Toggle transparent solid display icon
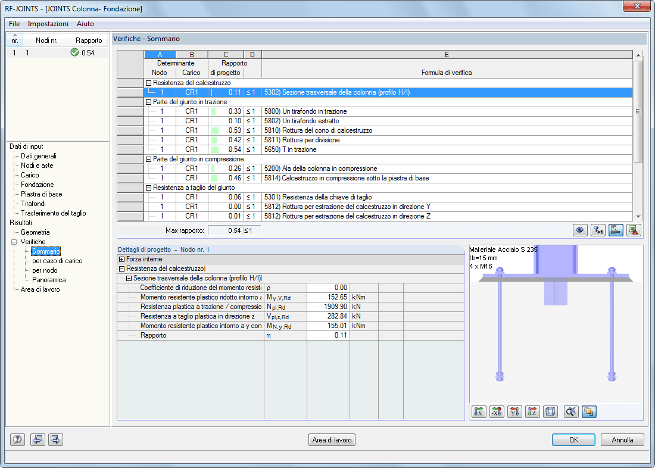655x468 pixels. pos(589,412)
